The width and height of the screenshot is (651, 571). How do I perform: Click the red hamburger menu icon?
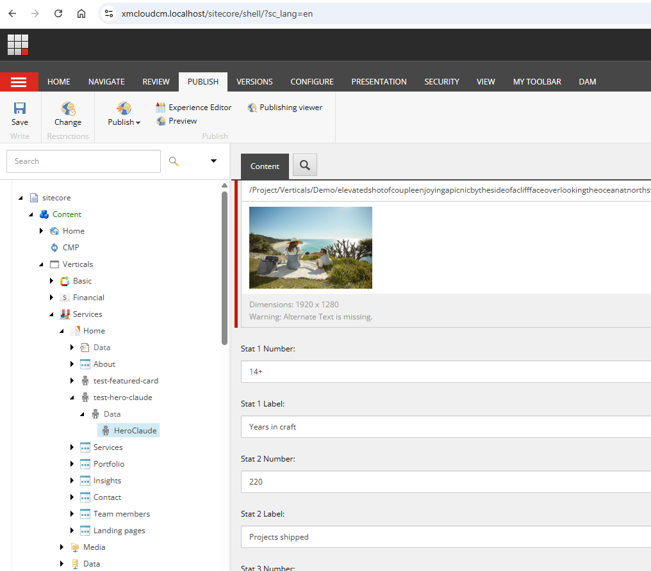pyautogui.click(x=19, y=81)
